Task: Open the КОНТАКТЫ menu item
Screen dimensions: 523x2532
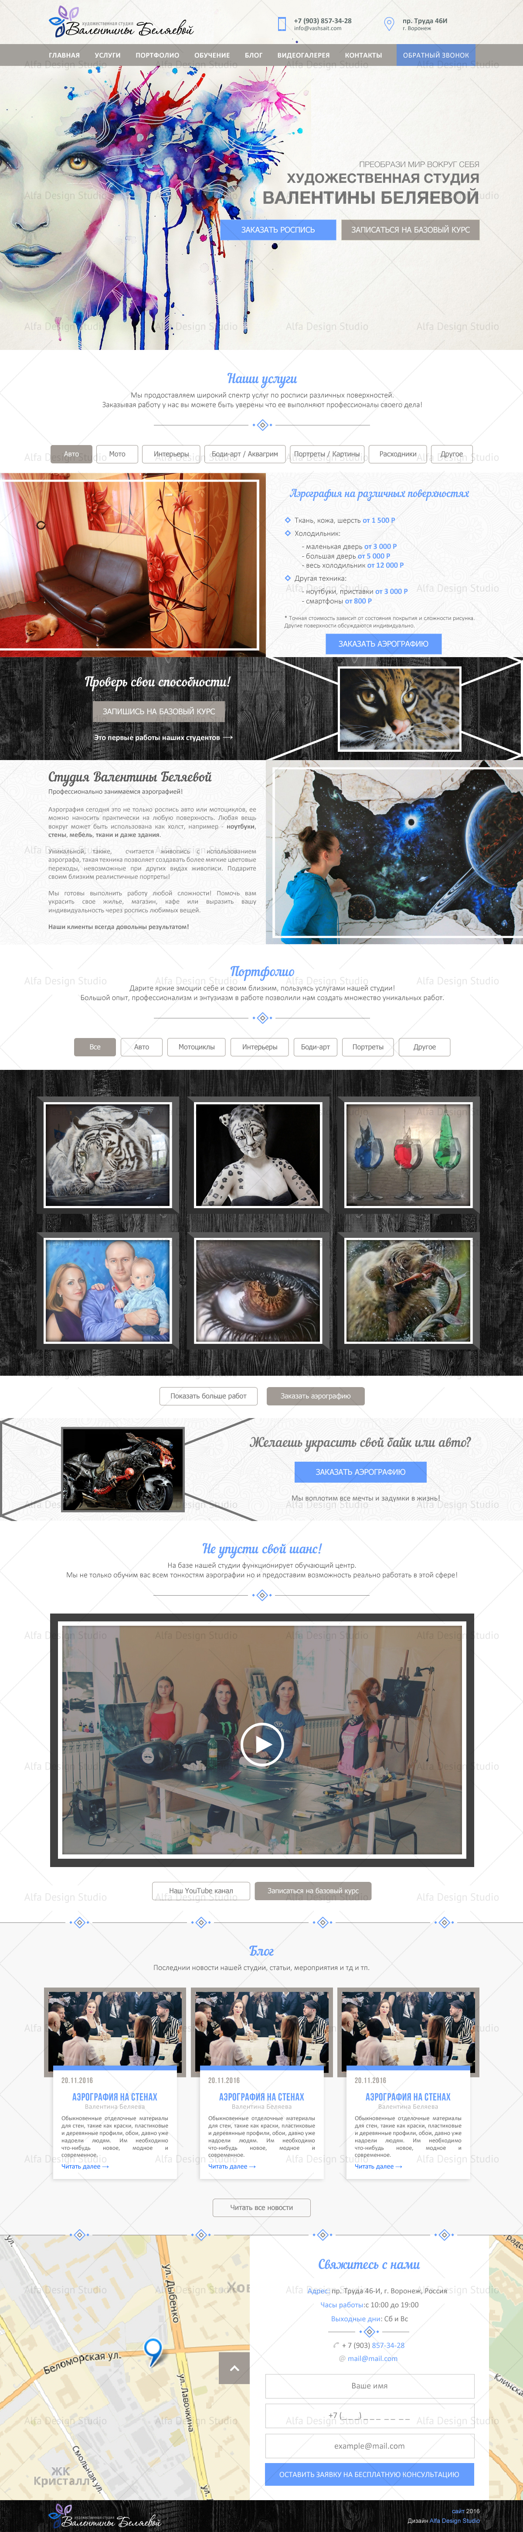Action: [363, 55]
